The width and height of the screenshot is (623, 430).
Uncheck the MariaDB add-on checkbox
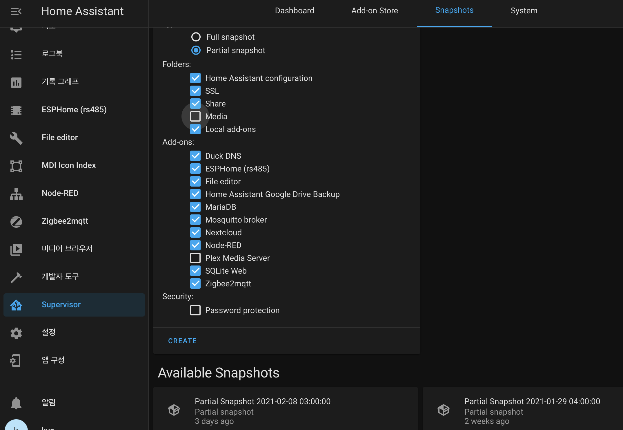195,207
